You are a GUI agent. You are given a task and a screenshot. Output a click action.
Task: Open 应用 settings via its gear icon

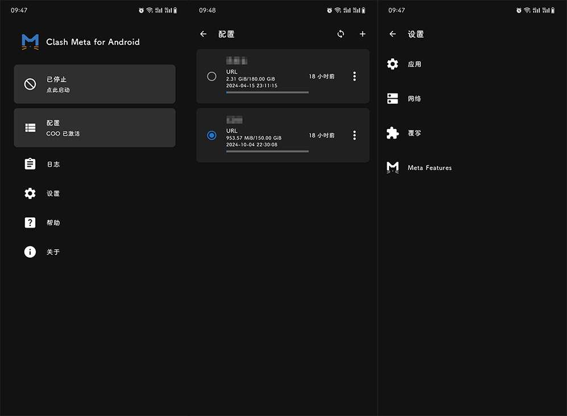[392, 64]
